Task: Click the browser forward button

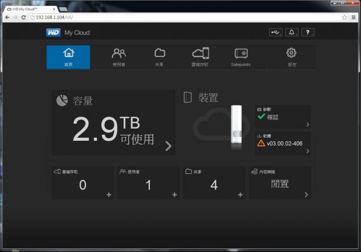Action: 15,17
